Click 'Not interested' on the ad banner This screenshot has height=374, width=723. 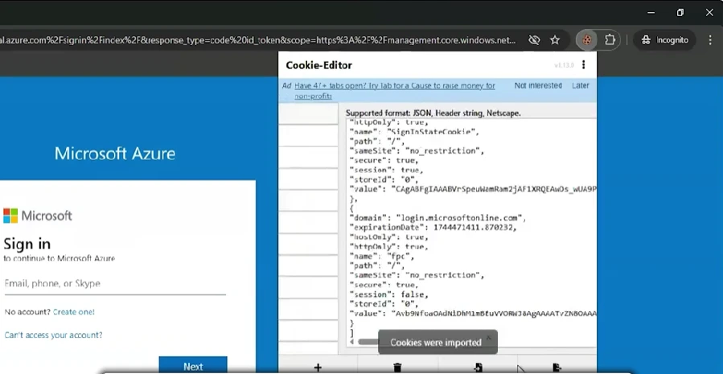click(x=538, y=85)
